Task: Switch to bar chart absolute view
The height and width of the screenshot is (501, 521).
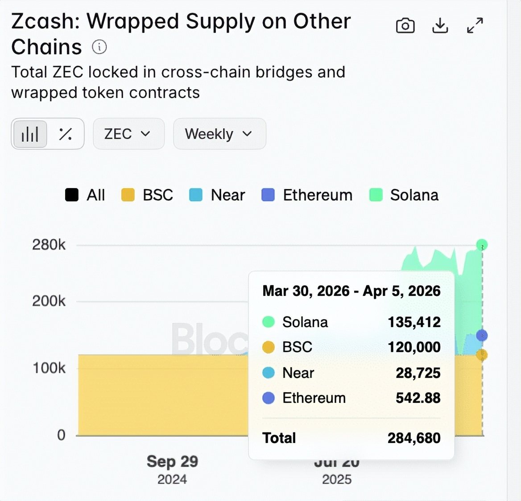Action: [x=30, y=134]
